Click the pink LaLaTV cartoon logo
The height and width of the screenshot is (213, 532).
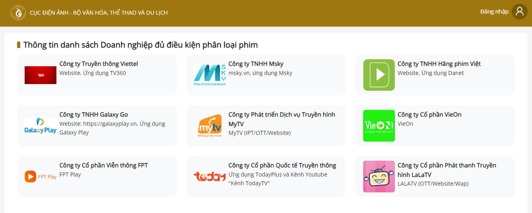(379, 177)
